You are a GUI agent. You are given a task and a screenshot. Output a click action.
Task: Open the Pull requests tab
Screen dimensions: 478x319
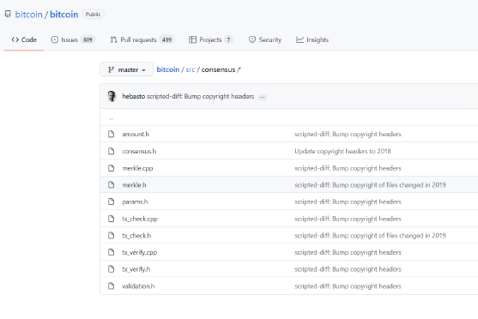[x=142, y=39]
